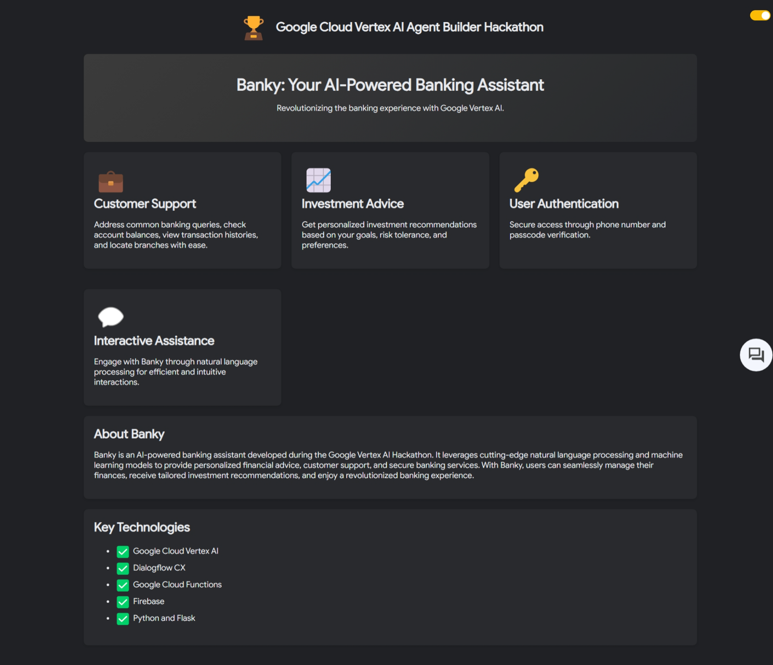The image size is (773, 665).
Task: Click the Google Cloud Functions list entry
Action: point(177,584)
